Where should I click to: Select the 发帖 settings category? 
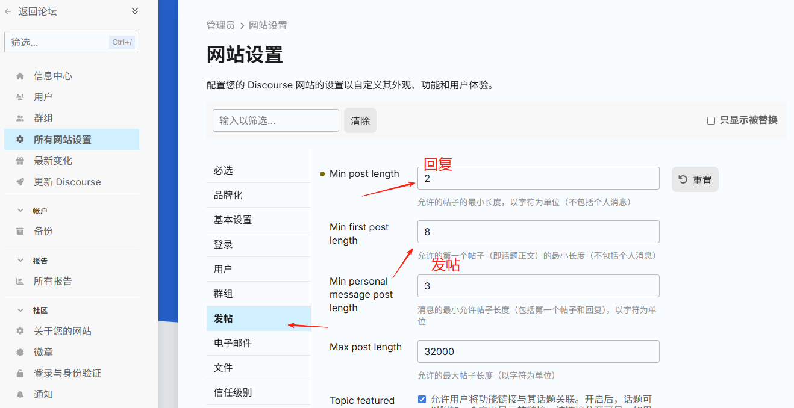click(x=258, y=318)
